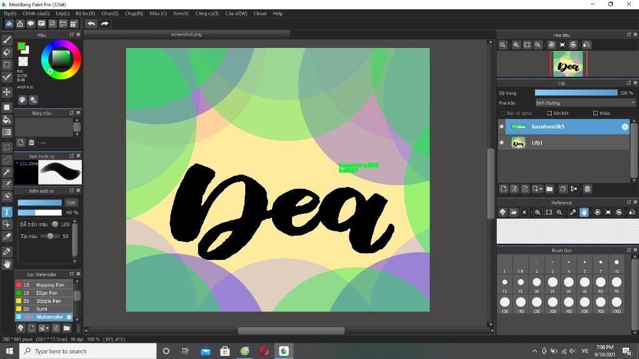Pop out the Kiểm soát cọ panel
The height and width of the screenshot is (359, 639).
click(72, 191)
